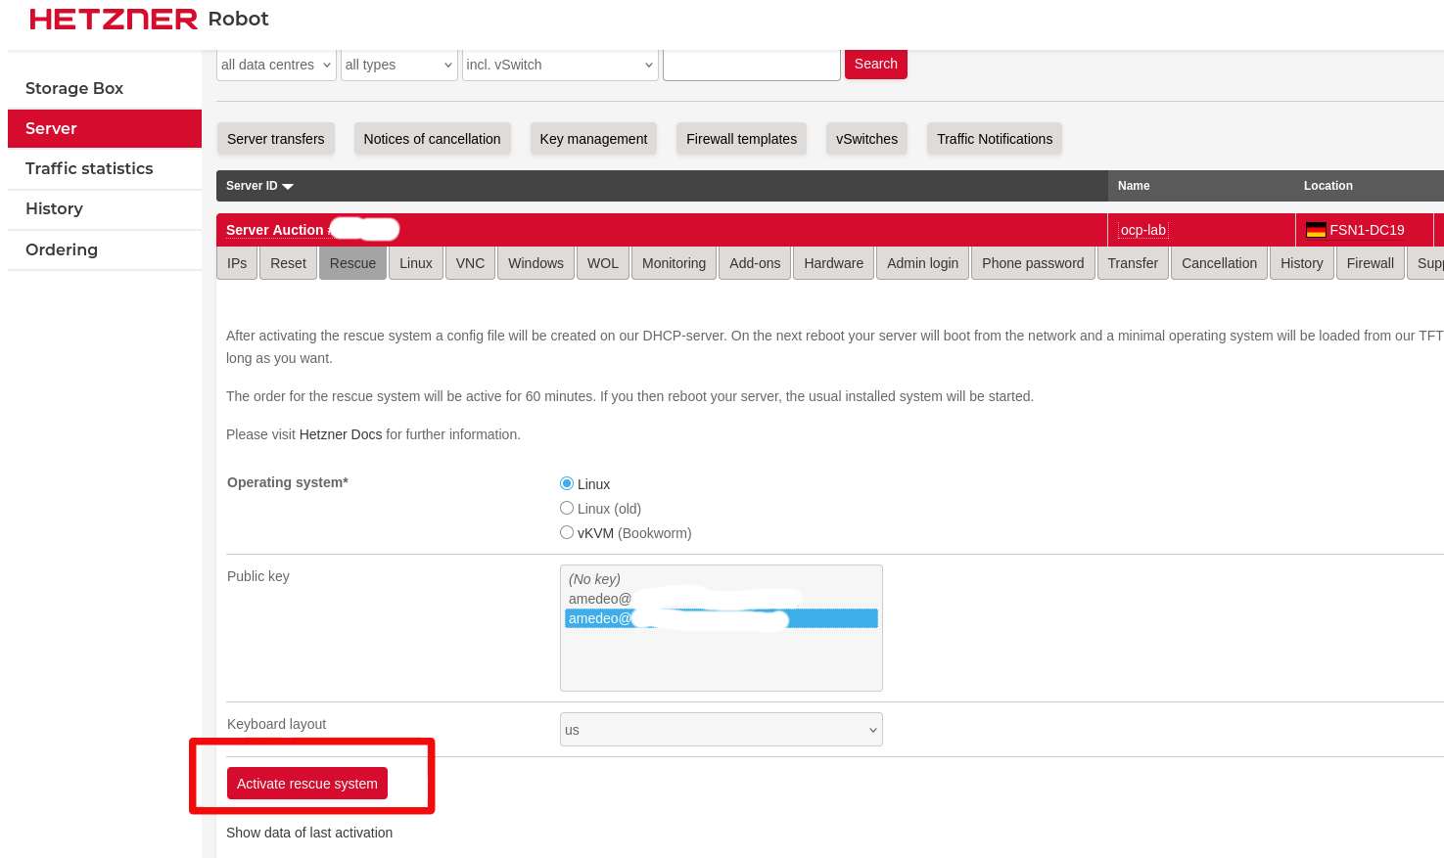Click the Hetzner Robot logo
The image size is (1444, 858).
click(149, 19)
